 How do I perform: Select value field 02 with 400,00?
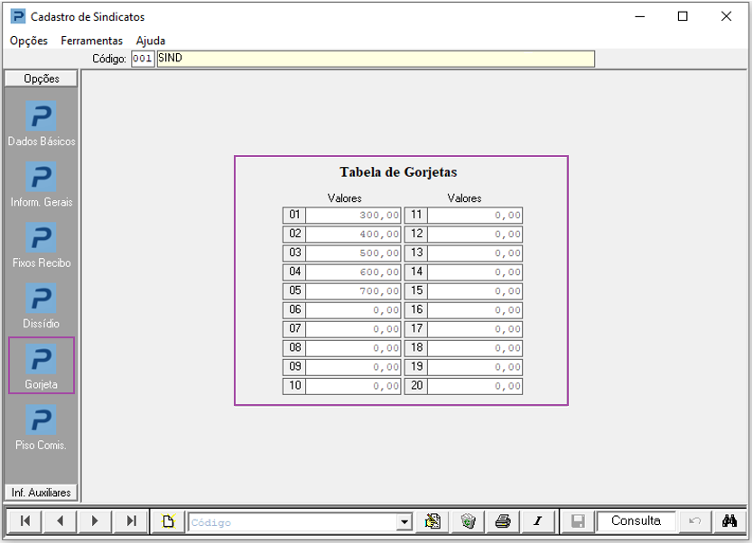tap(353, 235)
